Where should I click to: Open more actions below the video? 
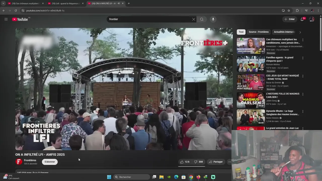point(229,162)
